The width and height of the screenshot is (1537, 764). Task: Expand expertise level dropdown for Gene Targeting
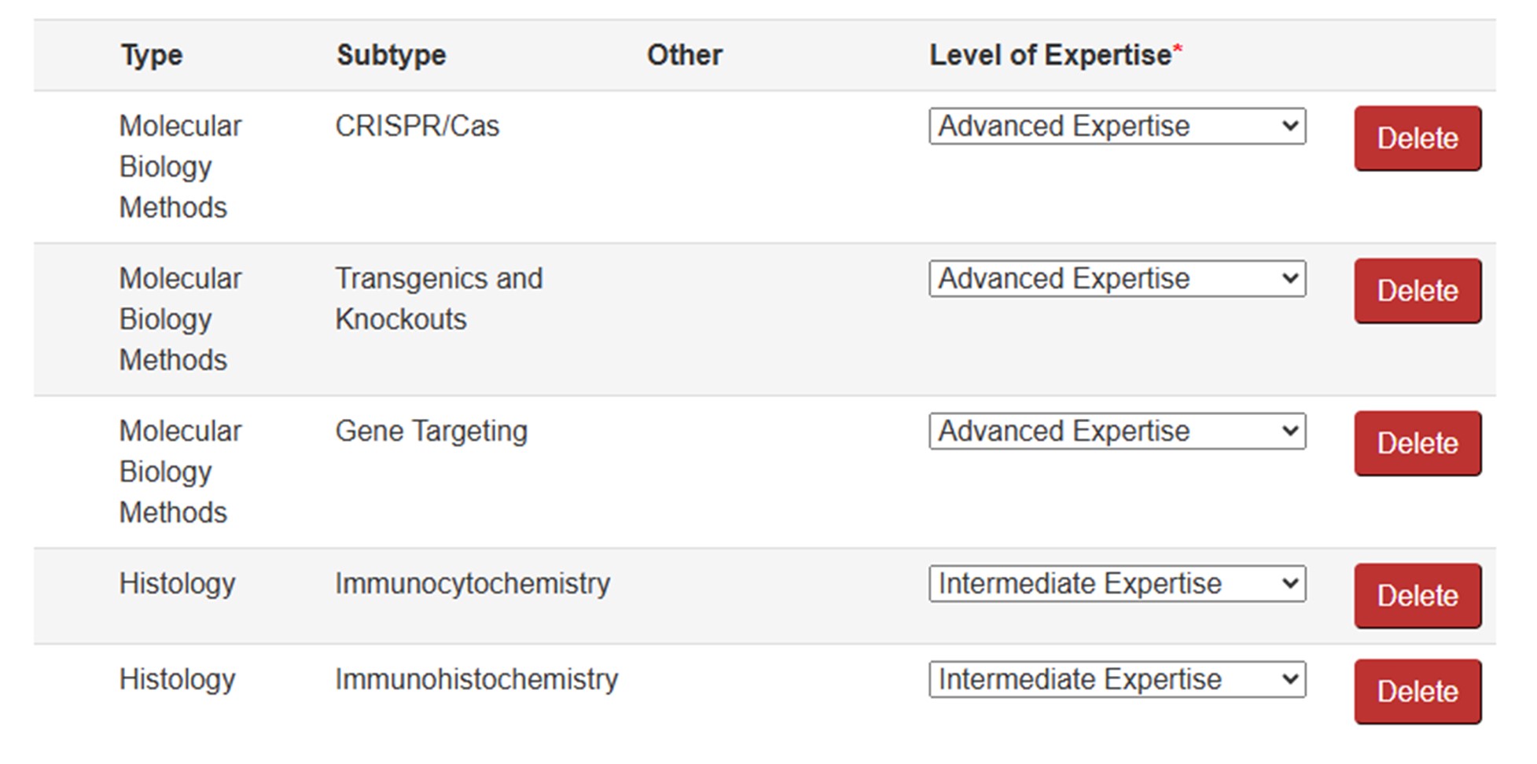pos(1116,432)
